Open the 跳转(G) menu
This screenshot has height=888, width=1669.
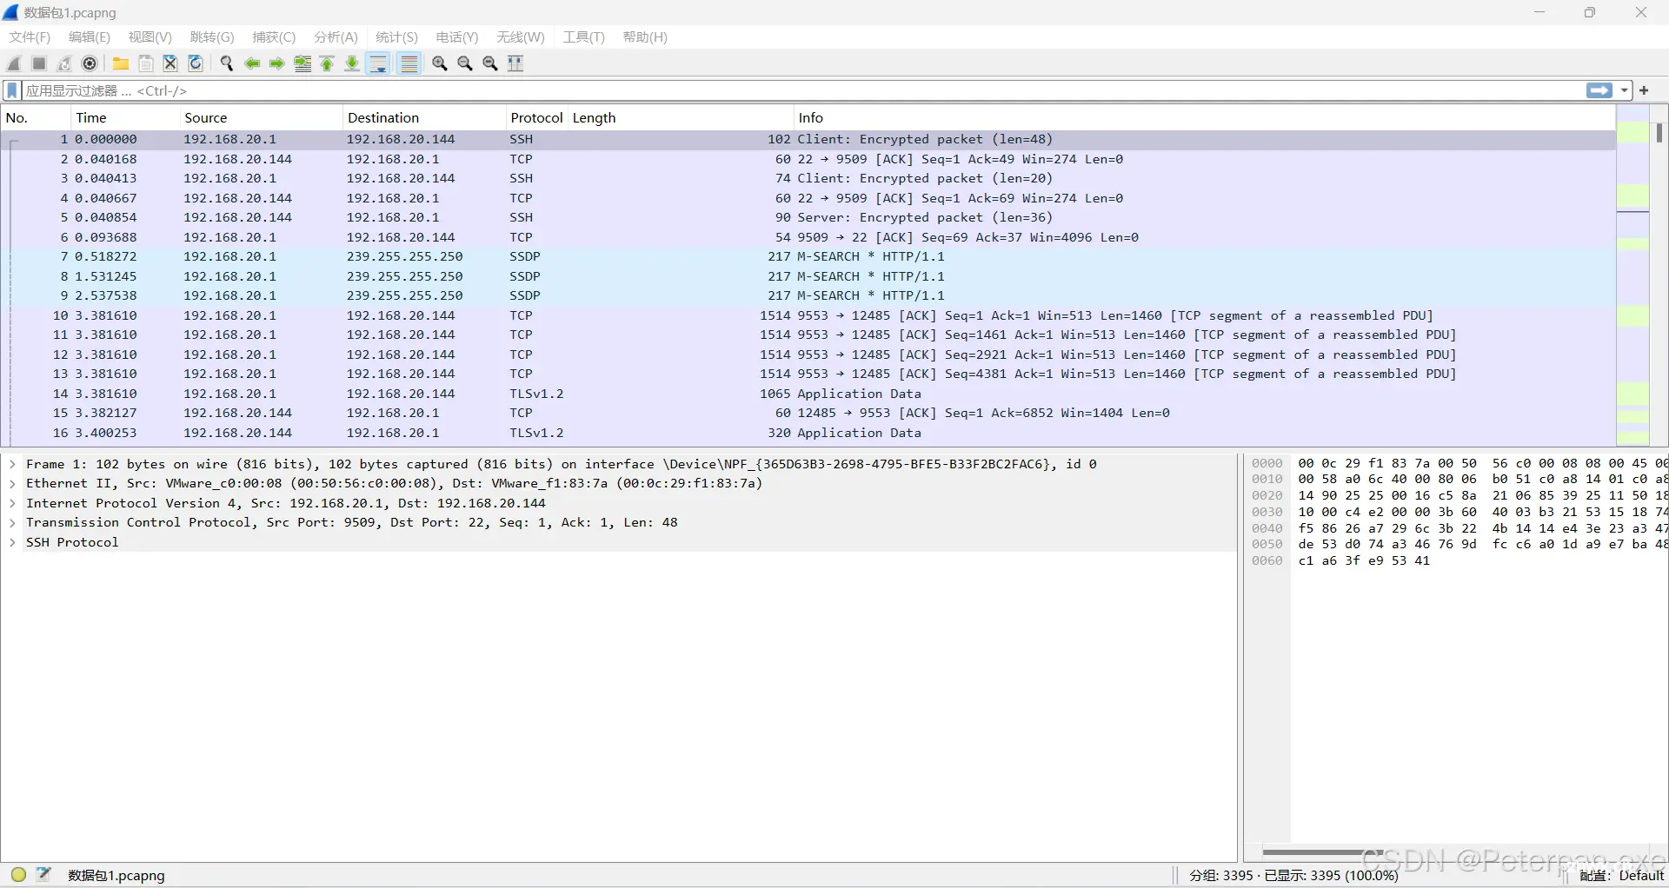[x=212, y=37]
